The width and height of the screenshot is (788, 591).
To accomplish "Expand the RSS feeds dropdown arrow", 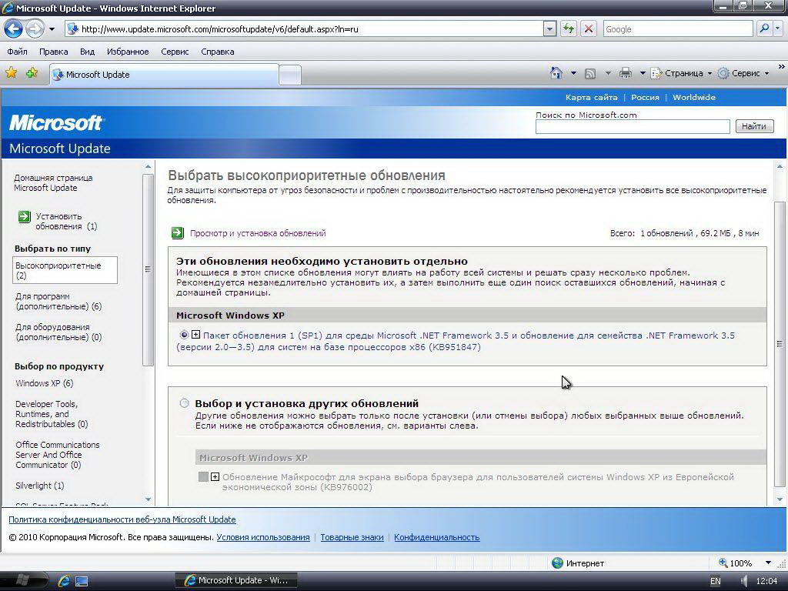I will pos(608,73).
